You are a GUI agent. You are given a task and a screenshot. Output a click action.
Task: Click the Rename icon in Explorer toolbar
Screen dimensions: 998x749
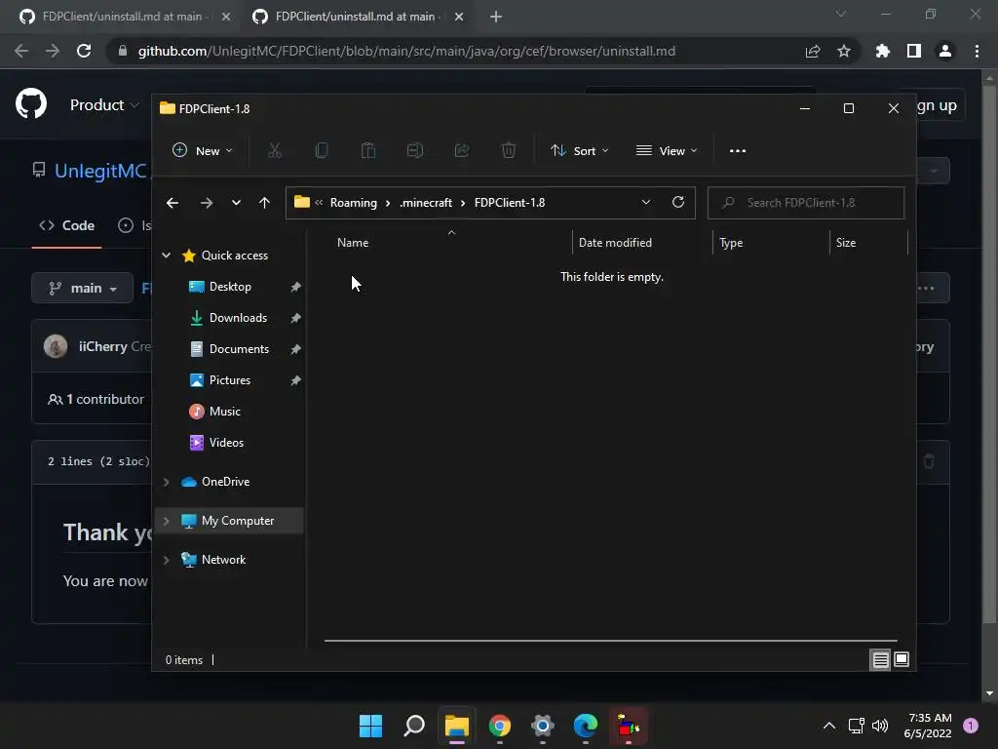pyautogui.click(x=415, y=151)
